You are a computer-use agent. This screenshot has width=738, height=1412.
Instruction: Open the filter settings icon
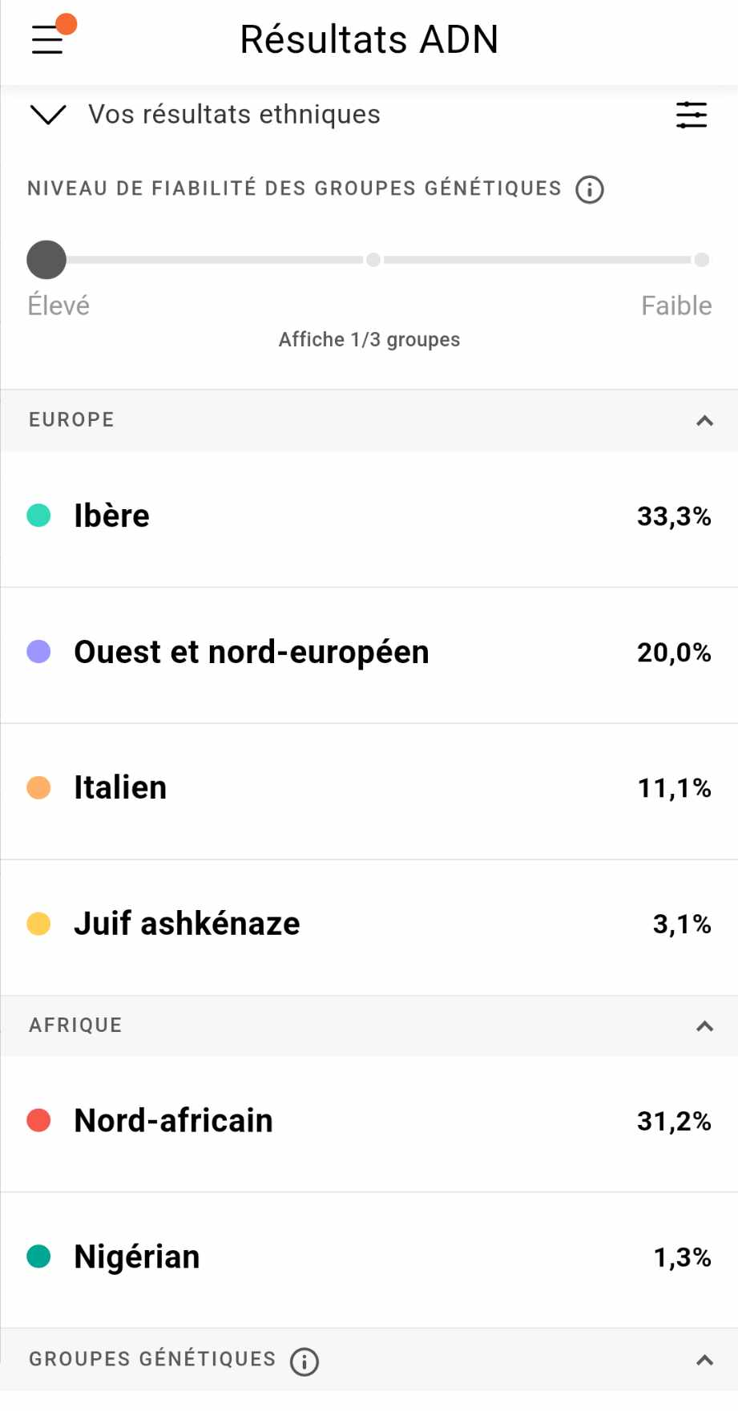(x=691, y=115)
